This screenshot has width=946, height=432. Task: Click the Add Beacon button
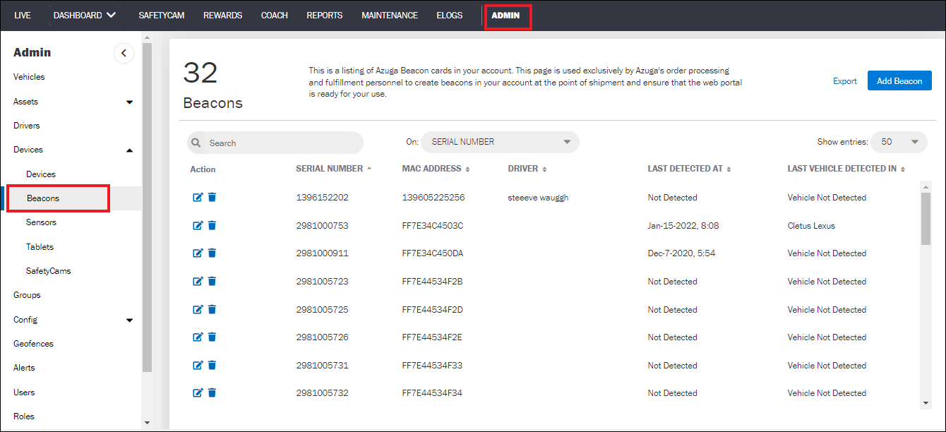899,80
